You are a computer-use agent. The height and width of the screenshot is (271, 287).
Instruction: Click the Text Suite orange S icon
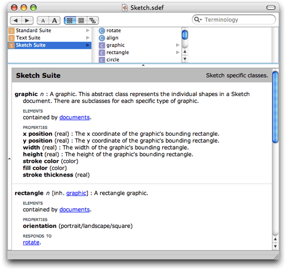click(11, 38)
